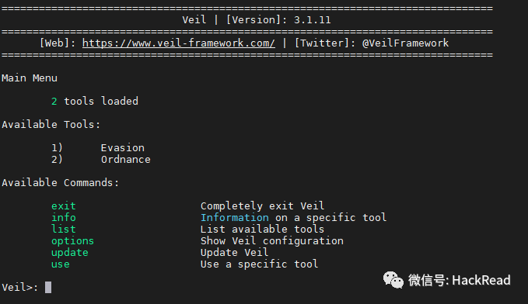This screenshot has width=528, height=304.
Task: Click the Available Tools heading
Action: [51, 125]
